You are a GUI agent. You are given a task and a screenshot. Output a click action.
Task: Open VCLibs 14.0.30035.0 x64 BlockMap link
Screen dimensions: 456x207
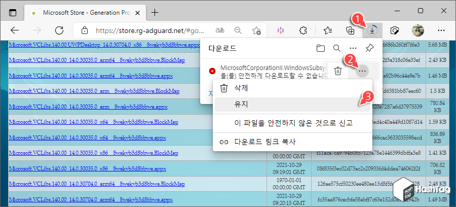pos(93,122)
